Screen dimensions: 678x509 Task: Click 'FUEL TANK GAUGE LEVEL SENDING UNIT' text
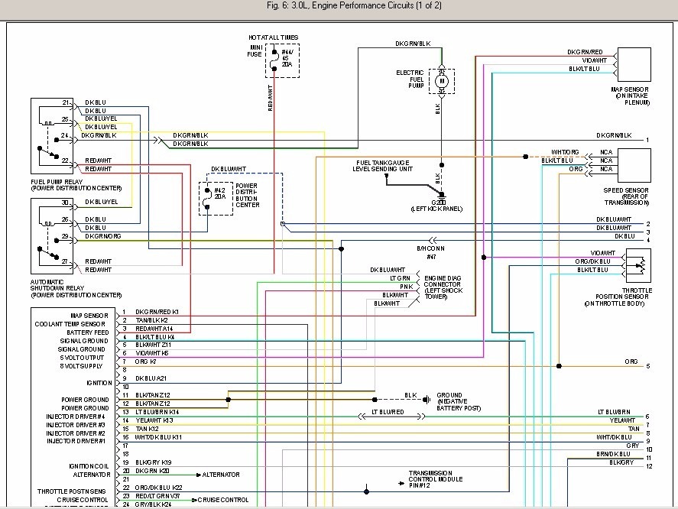[x=383, y=166]
